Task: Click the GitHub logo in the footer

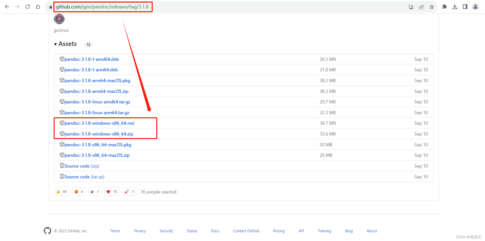Action: 47,231
